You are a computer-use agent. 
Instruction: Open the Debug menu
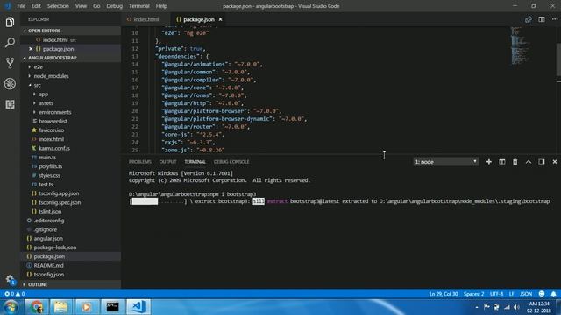click(x=115, y=6)
